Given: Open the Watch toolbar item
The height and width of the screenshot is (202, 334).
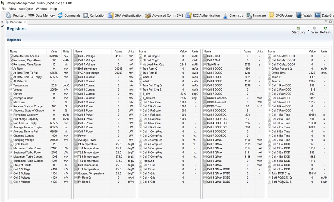Looking at the screenshot, I should 304,15.
